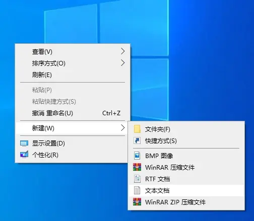Click the shortcut arrow icon beside 快捷方式(S)
The height and width of the screenshot is (221, 254).
pyautogui.click(x=137, y=140)
